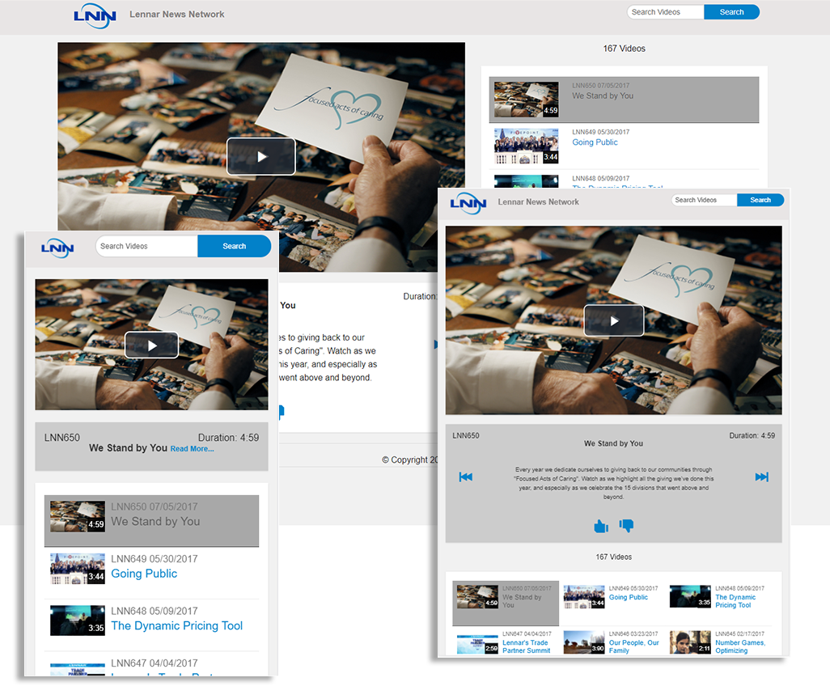Viewport: 830px width, 699px height.
Task: Give the video a thumbs up
Action: point(601,526)
